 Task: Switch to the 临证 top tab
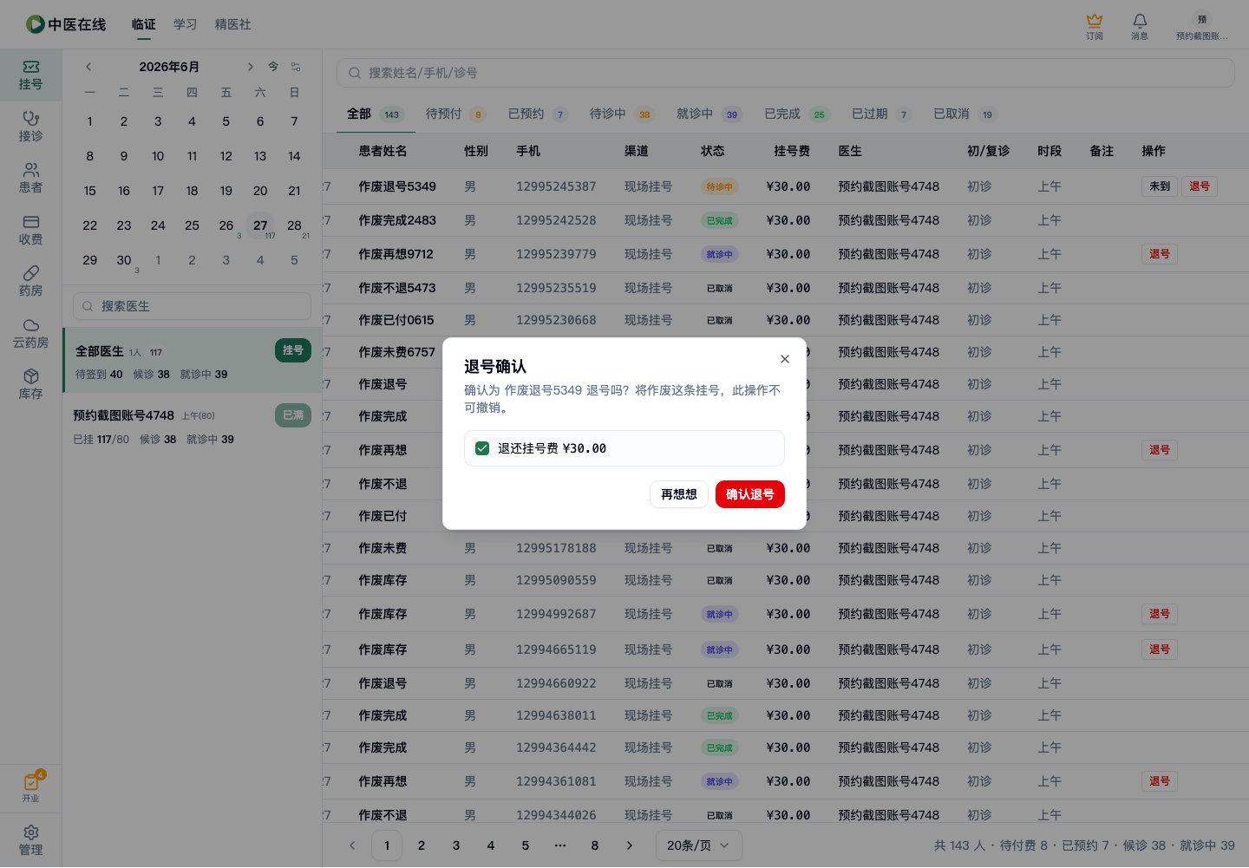(x=144, y=24)
